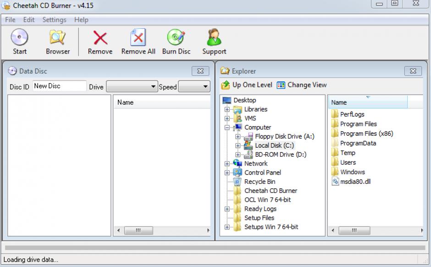Open the File menu
This screenshot has width=431, height=267.
[x=10, y=20]
